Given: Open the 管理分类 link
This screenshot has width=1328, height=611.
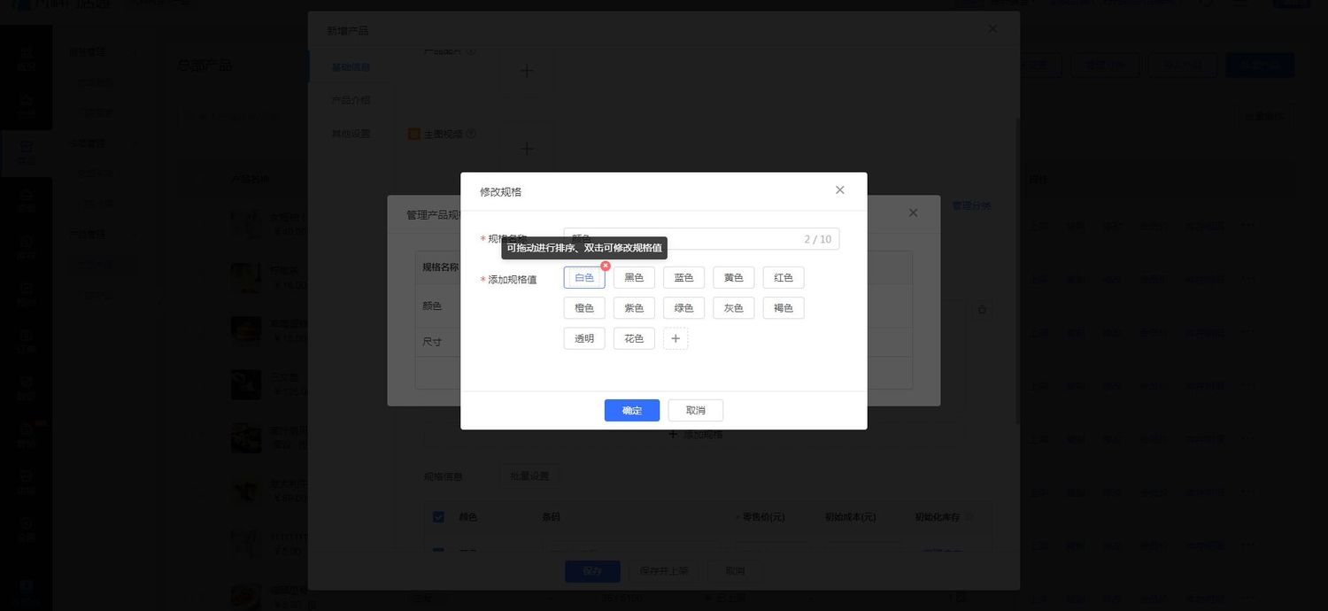Looking at the screenshot, I should [971, 205].
